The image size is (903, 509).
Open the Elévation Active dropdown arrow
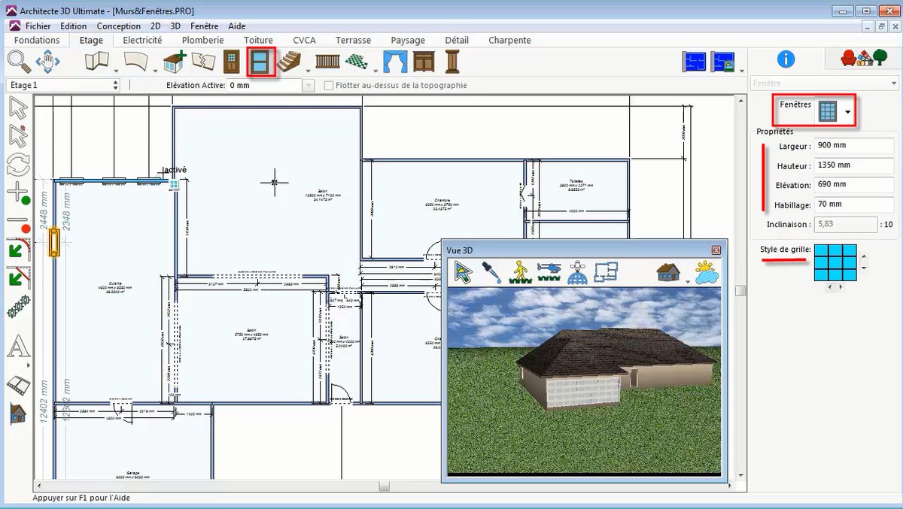point(308,86)
